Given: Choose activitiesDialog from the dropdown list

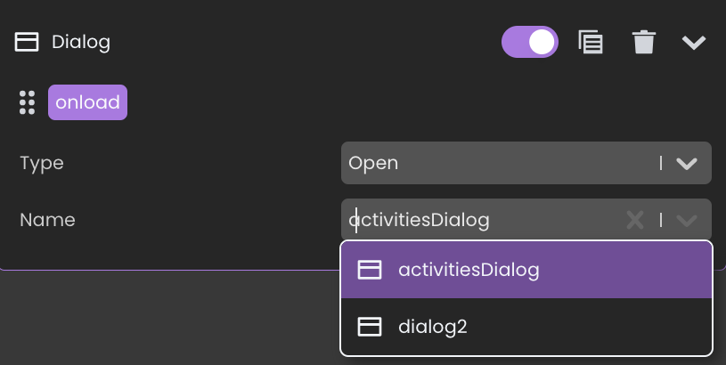Looking at the screenshot, I should 526,270.
